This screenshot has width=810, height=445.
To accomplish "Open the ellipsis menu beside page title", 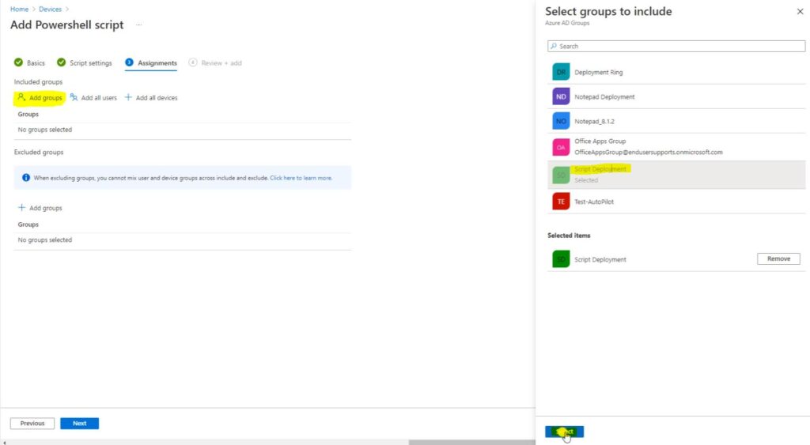I will tap(139, 25).
